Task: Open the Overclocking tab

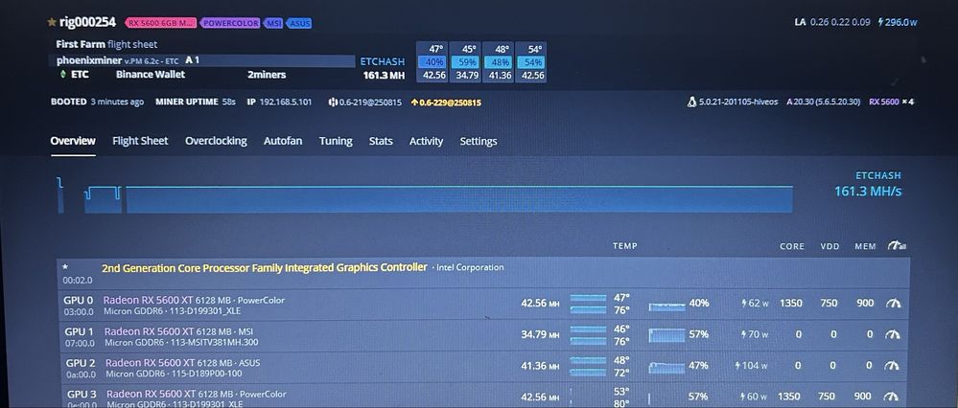Action: tap(216, 141)
